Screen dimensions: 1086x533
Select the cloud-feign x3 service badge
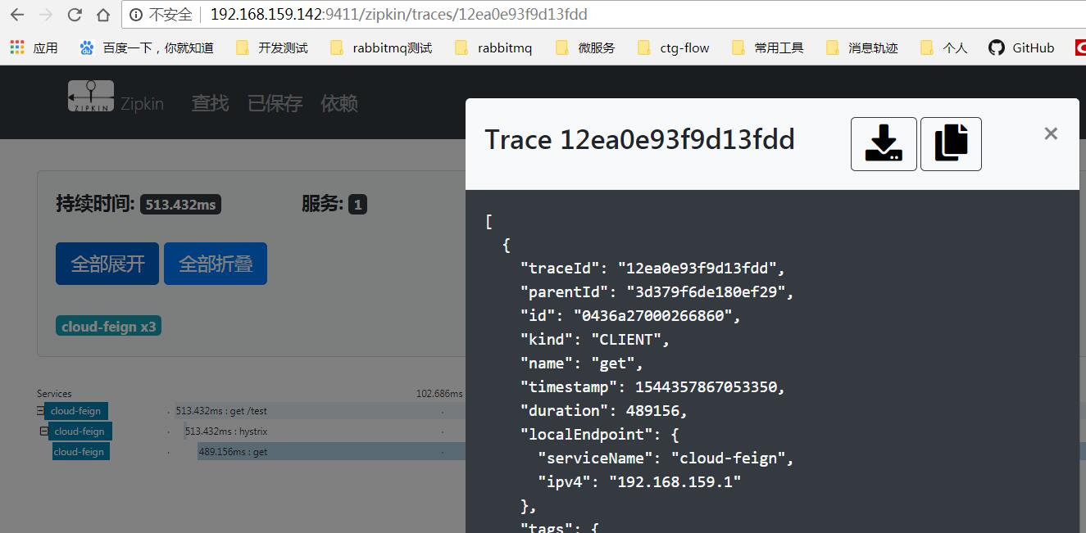tap(108, 326)
